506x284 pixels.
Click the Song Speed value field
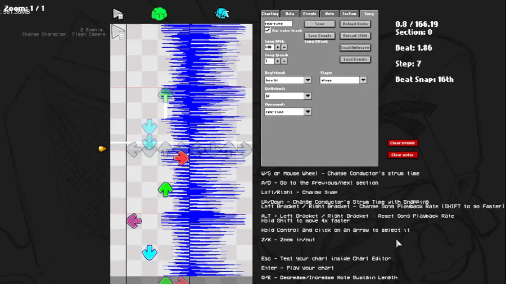269,61
